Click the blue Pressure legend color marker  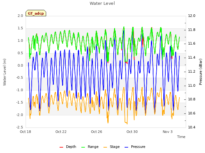click(x=127, y=147)
